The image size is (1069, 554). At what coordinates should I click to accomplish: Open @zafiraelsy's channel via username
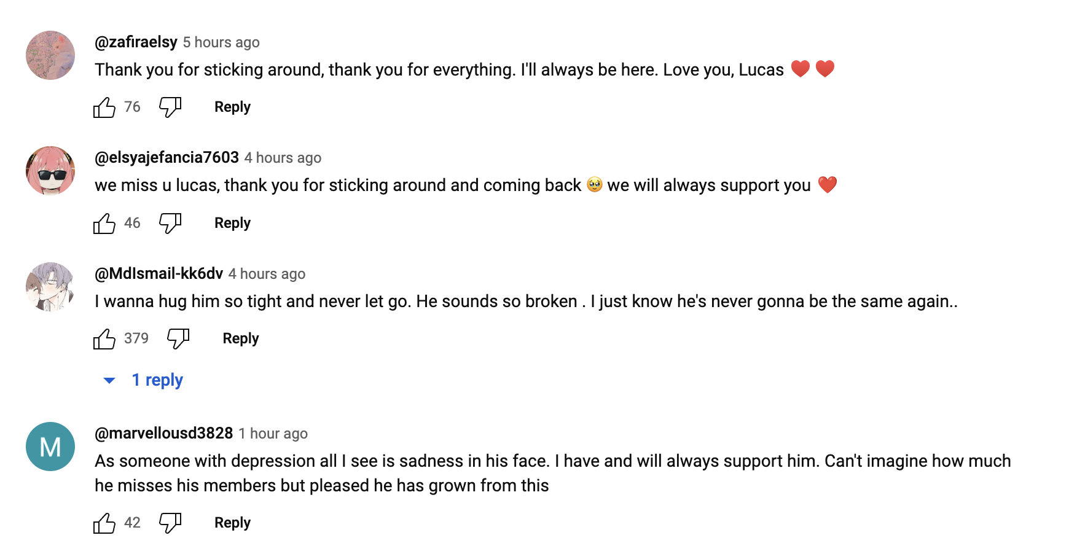tap(136, 42)
